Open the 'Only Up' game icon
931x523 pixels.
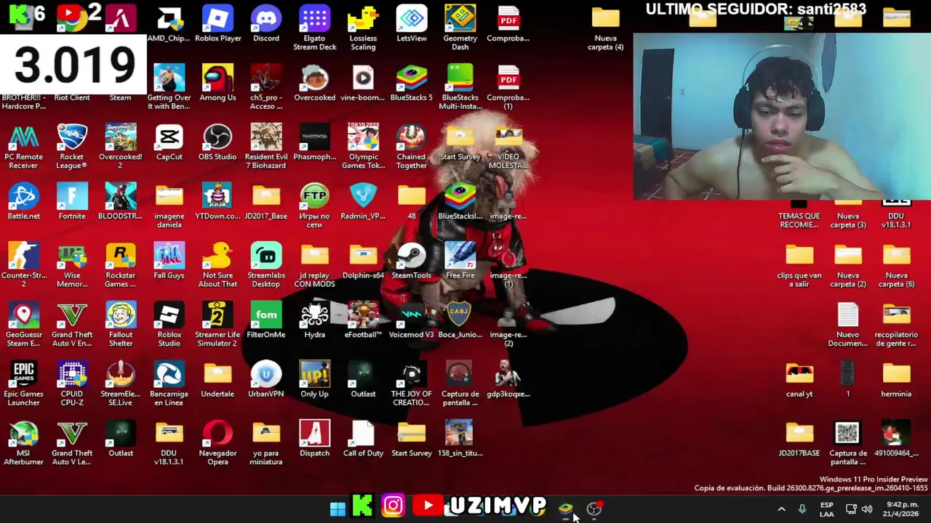(x=314, y=381)
